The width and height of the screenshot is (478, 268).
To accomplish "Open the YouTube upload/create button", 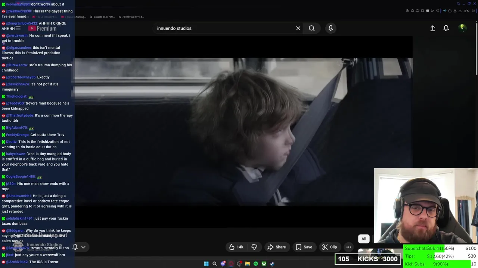I will click(432, 28).
